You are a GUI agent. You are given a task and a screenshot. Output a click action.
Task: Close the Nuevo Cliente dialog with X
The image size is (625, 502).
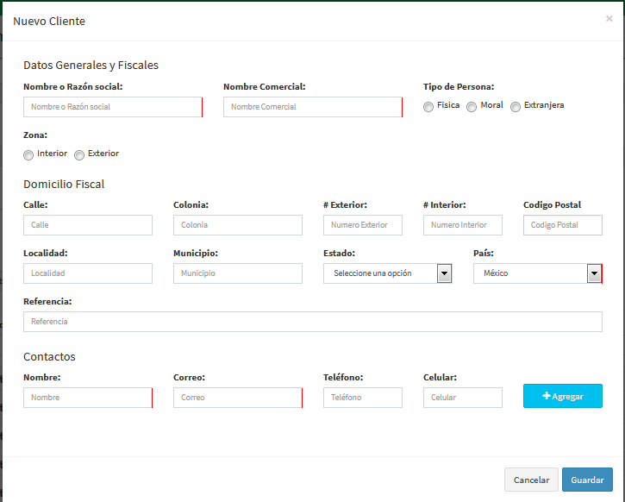coord(609,18)
